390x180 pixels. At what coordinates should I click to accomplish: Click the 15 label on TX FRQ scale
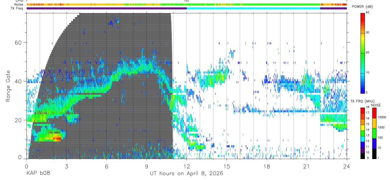367,124
